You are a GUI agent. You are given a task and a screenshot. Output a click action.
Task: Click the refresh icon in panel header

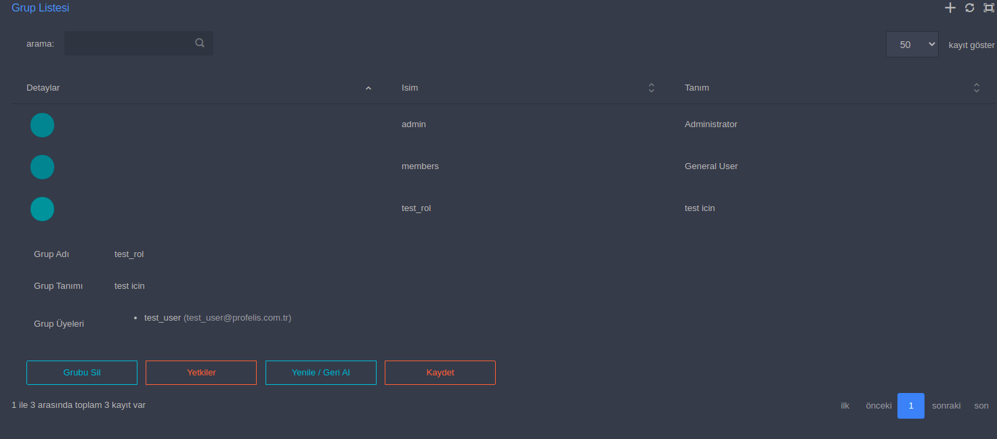click(970, 8)
